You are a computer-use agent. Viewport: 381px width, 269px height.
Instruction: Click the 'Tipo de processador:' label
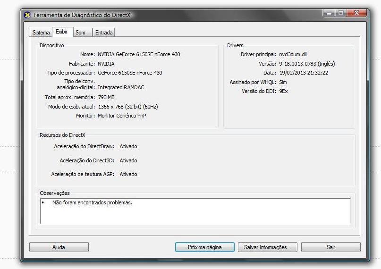coord(71,73)
